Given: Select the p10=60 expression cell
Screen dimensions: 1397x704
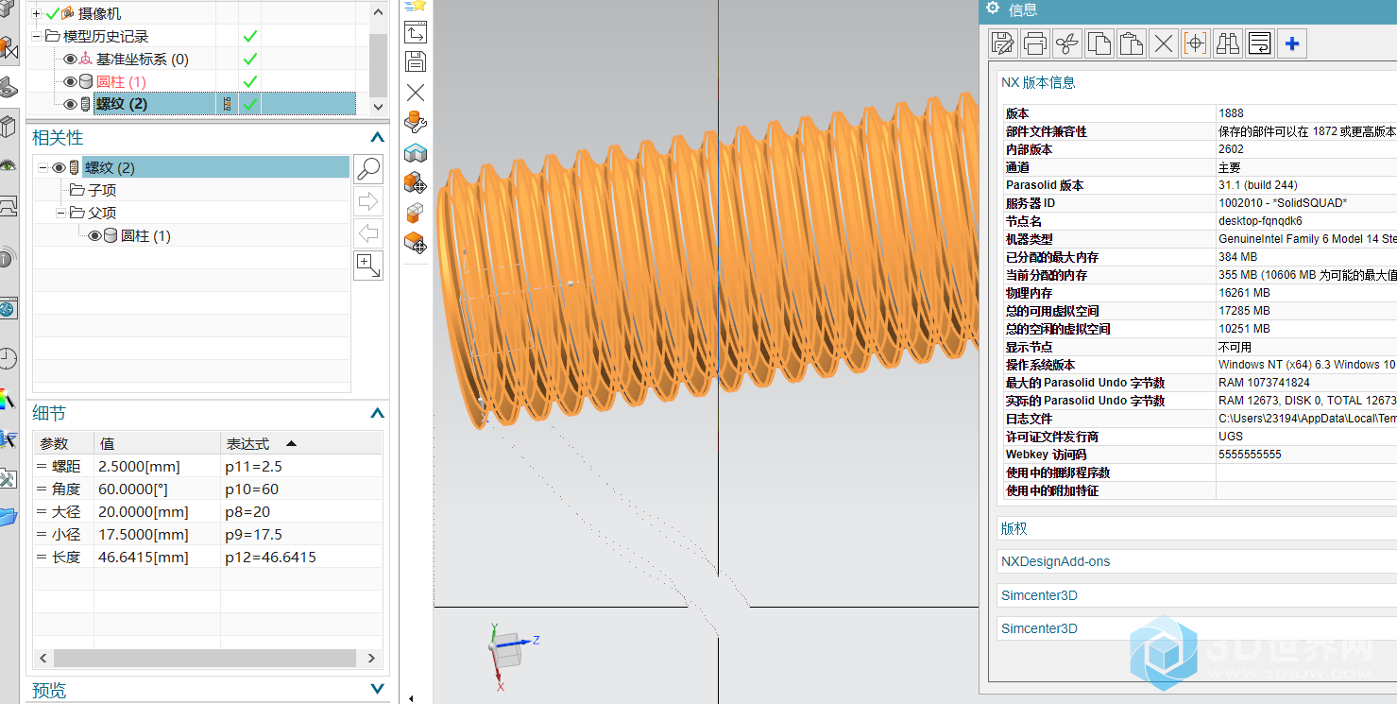Looking at the screenshot, I should [x=301, y=489].
